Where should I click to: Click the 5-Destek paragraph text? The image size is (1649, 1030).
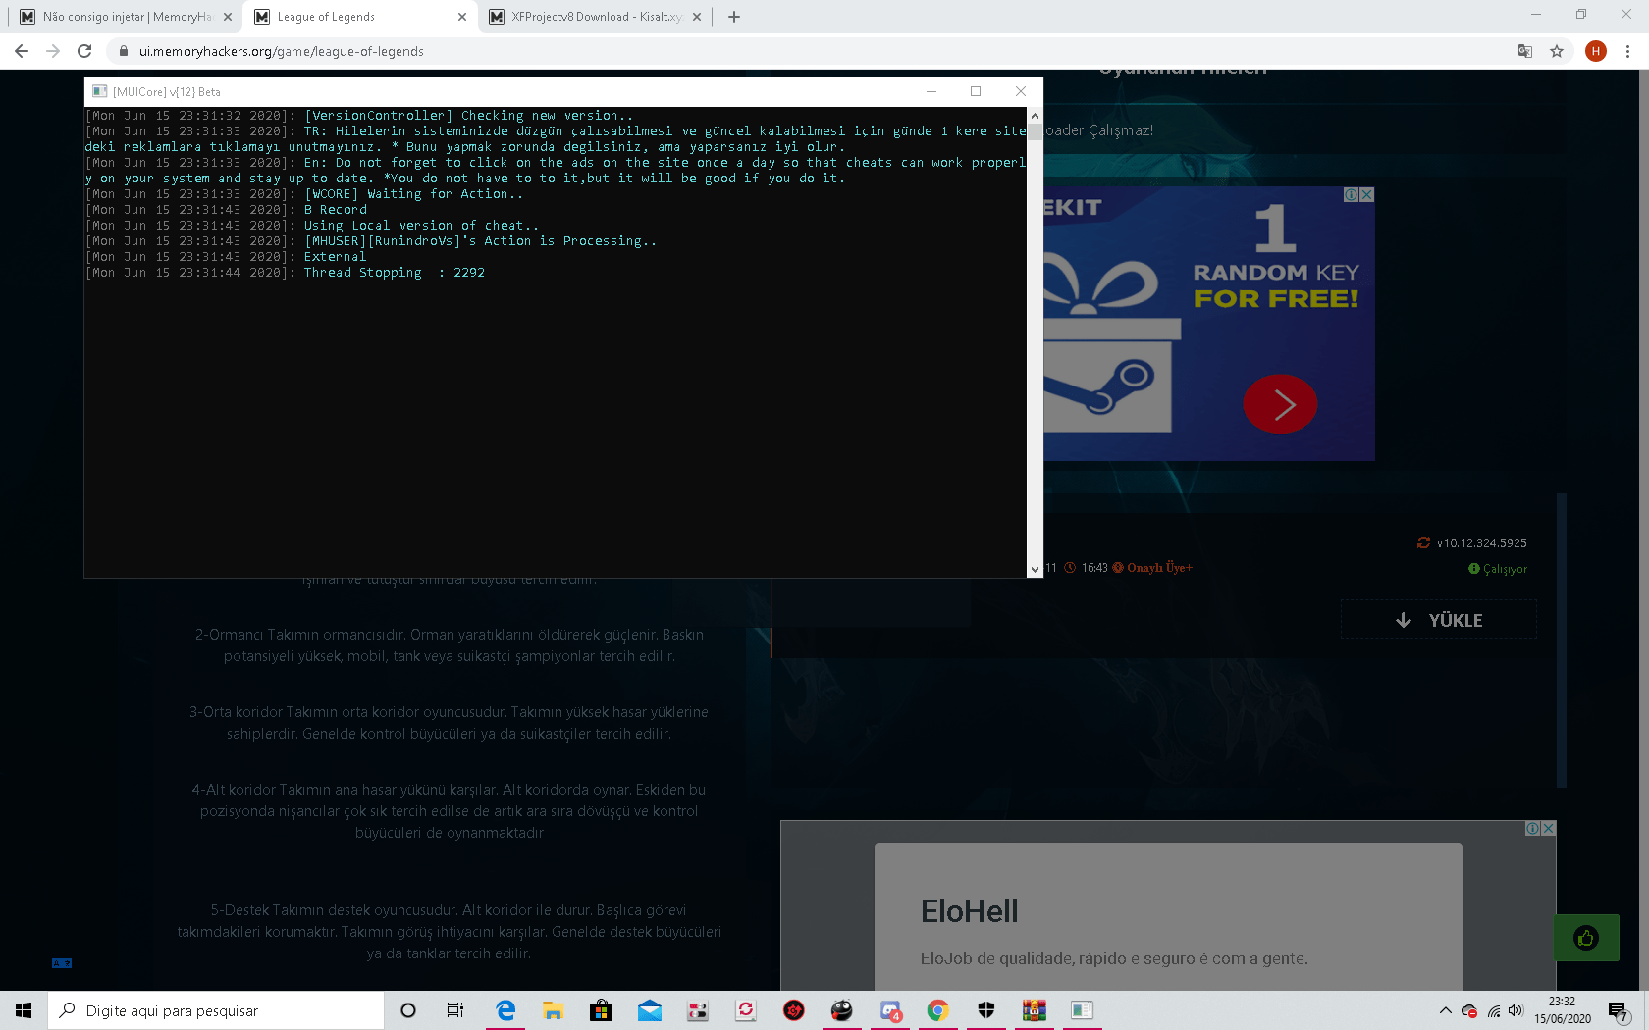tap(450, 932)
